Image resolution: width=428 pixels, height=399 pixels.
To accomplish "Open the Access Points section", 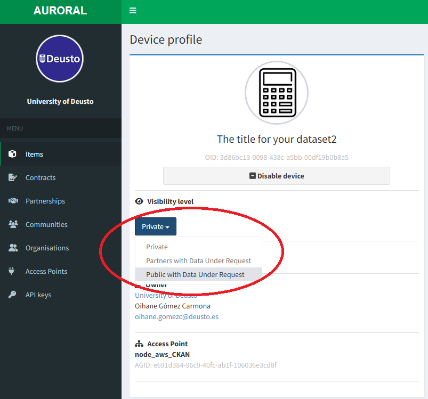I will pyautogui.click(x=61, y=271).
